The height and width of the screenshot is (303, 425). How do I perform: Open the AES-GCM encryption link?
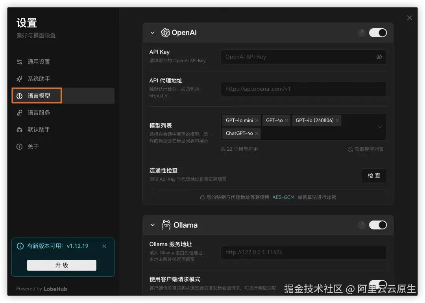coord(283,197)
